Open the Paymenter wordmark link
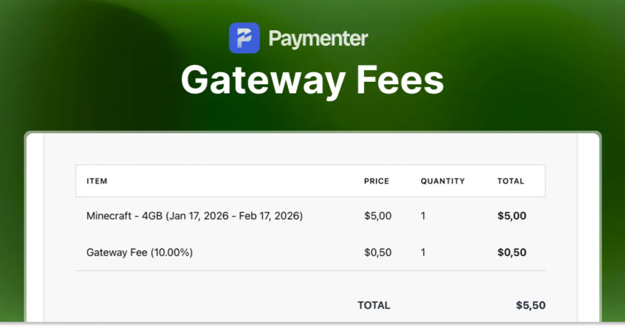625x327 pixels. pyautogui.click(x=318, y=38)
